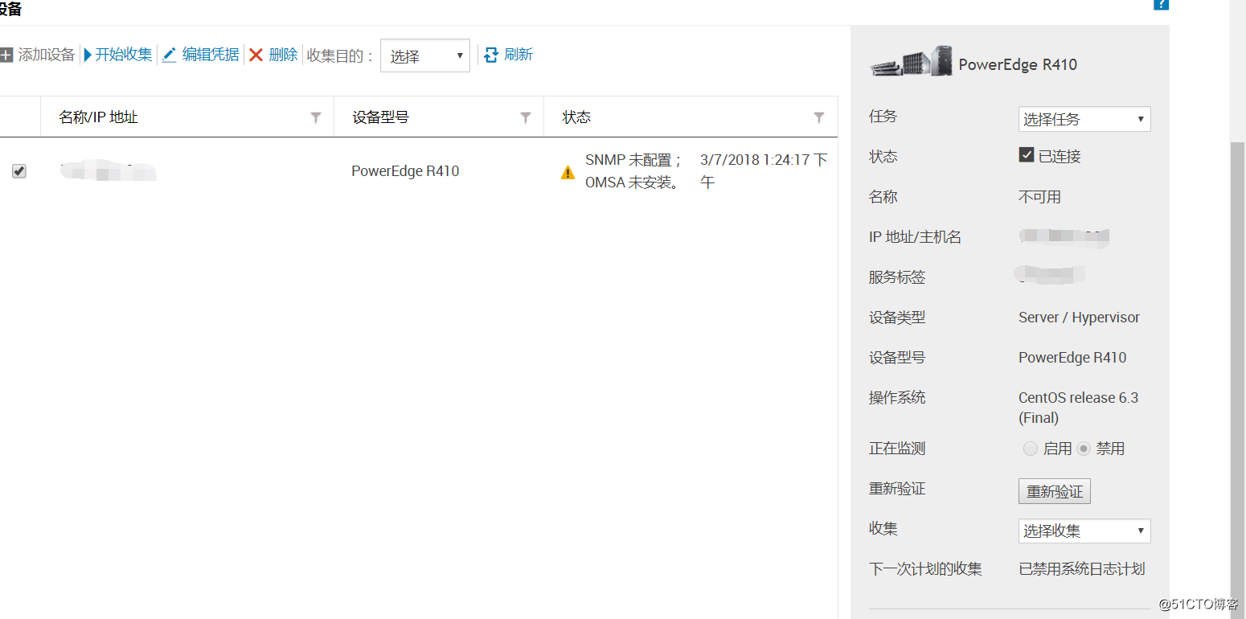Sort by 名称/IP 地址 column header
The width and height of the screenshot is (1246, 619).
[x=98, y=117]
